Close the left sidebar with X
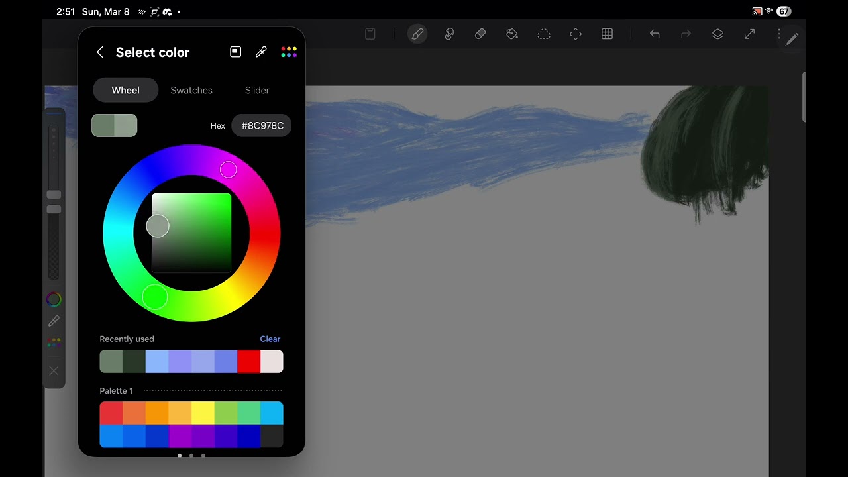 54,371
